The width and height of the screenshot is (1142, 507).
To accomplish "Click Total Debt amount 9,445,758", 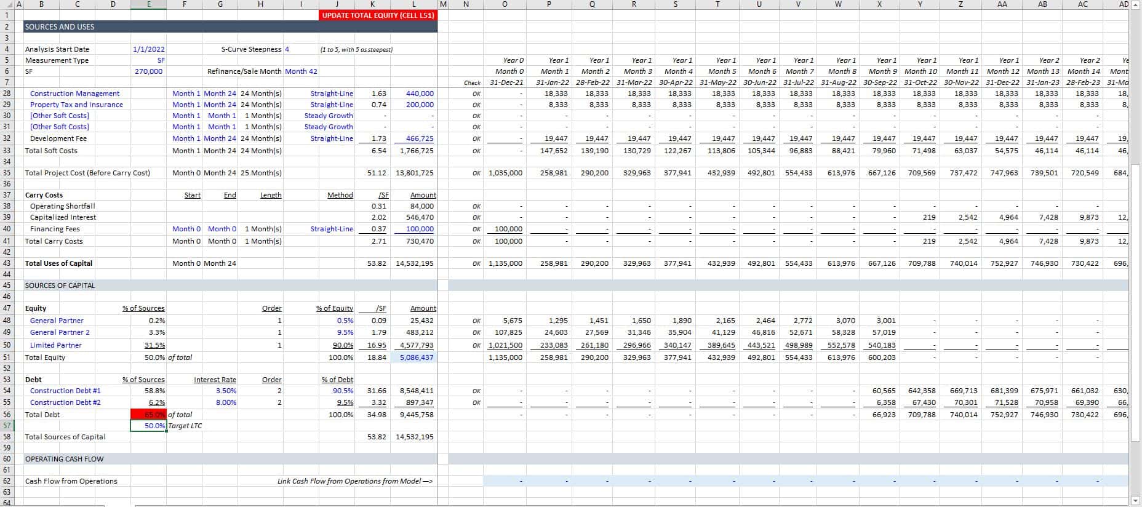I will [x=417, y=415].
